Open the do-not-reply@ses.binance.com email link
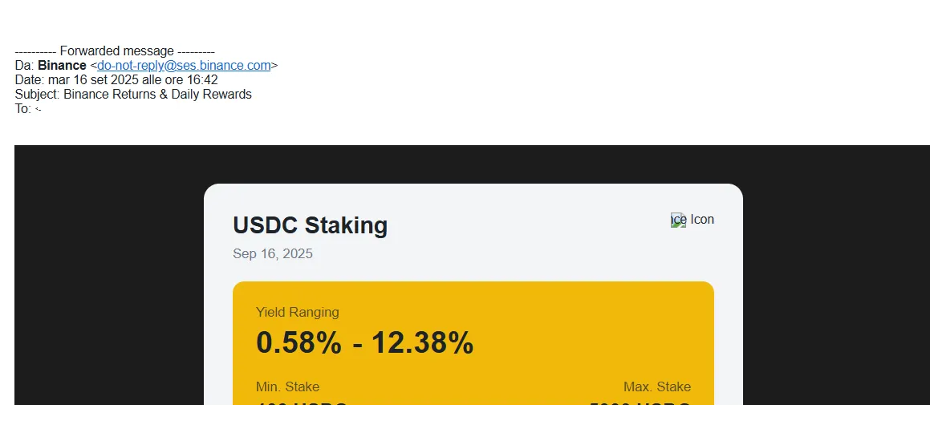The width and height of the screenshot is (930, 441). [184, 66]
